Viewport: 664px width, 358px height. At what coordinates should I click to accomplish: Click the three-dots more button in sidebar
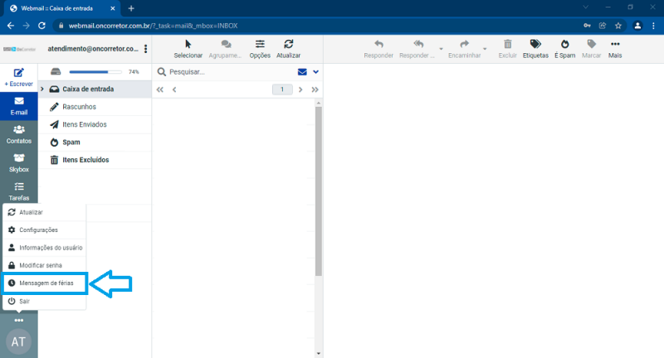[x=18, y=321]
